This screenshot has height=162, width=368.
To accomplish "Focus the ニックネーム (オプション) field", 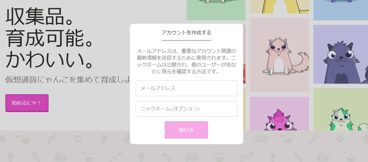I will click(x=187, y=109).
